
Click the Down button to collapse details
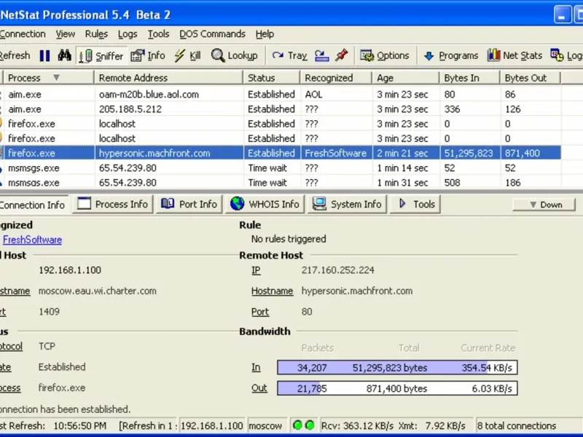click(544, 205)
